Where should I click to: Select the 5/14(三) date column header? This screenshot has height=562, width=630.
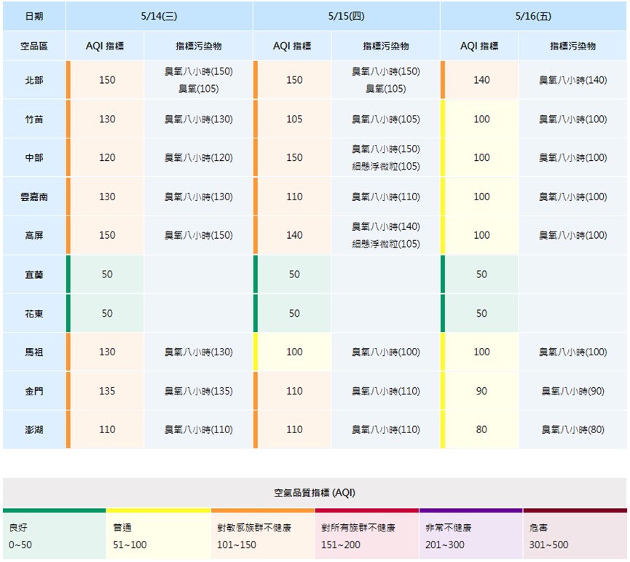click(159, 16)
